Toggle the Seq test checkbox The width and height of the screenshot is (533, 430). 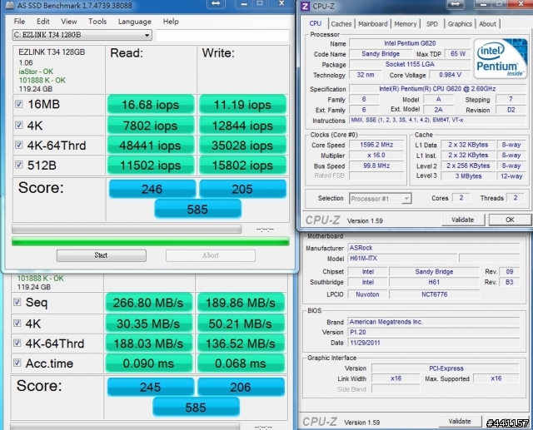pos(17,302)
